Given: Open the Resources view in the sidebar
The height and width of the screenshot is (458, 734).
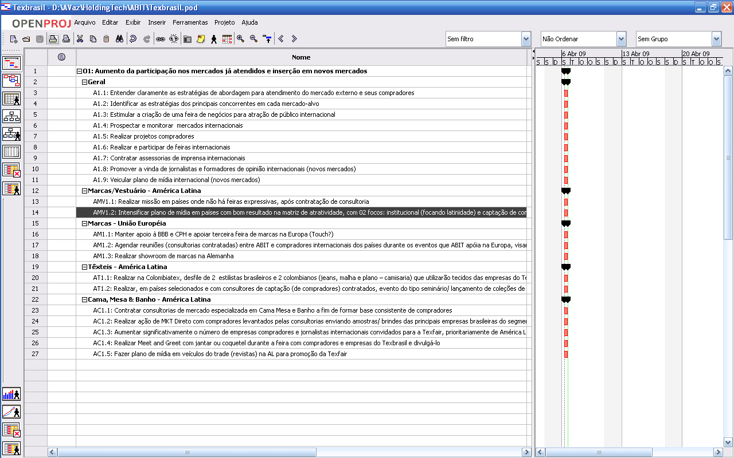Looking at the screenshot, I should click(11, 98).
